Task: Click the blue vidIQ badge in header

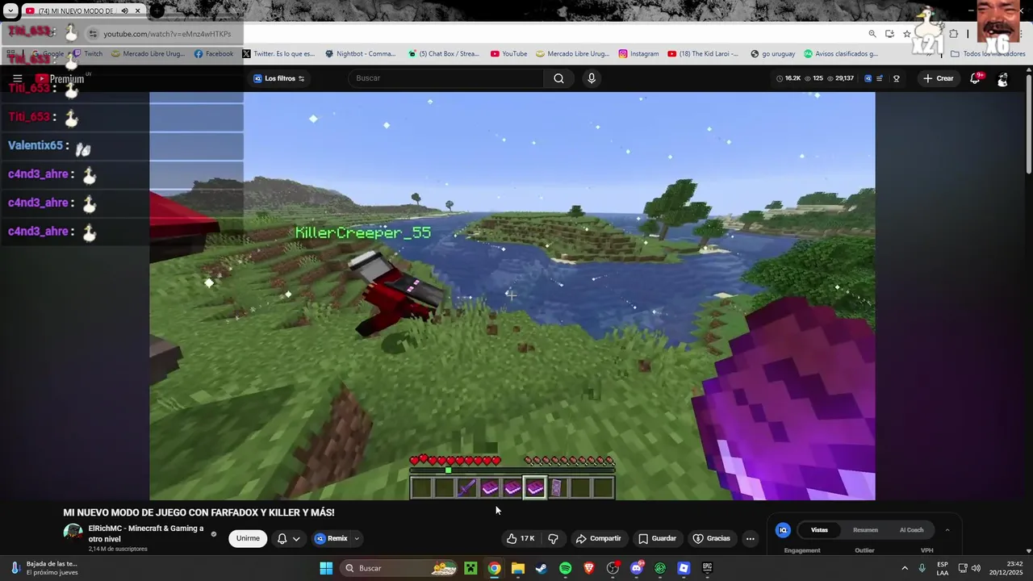Action: [868, 78]
